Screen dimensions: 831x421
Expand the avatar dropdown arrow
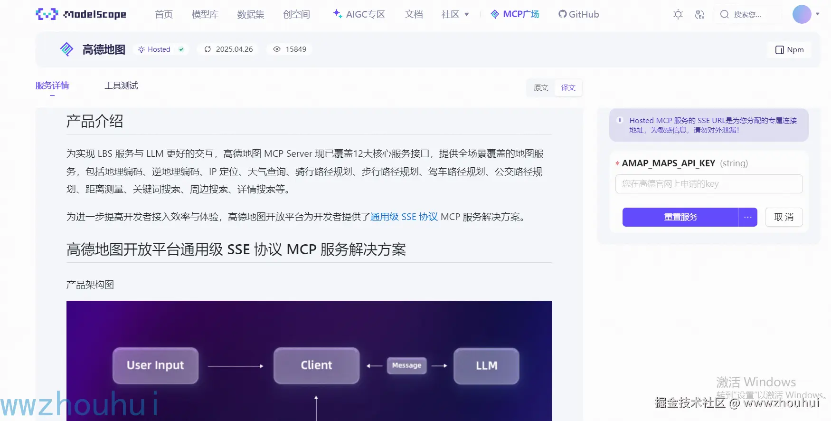818,14
